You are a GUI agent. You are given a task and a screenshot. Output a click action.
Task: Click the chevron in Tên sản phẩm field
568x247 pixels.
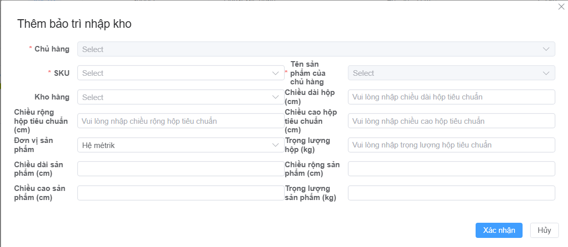click(x=546, y=73)
